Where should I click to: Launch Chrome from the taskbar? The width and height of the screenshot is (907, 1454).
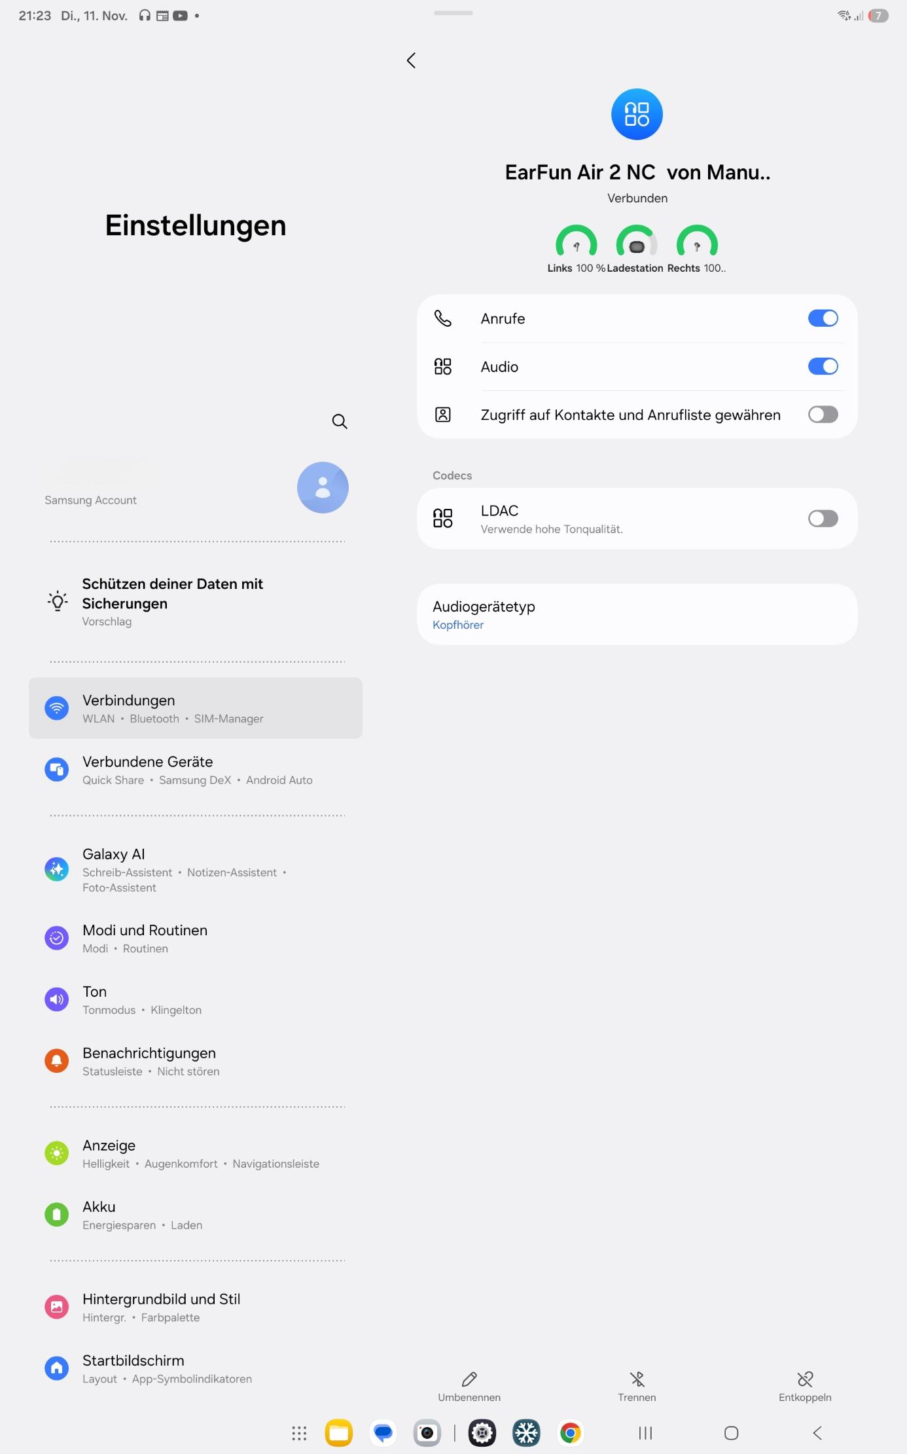click(x=571, y=1433)
